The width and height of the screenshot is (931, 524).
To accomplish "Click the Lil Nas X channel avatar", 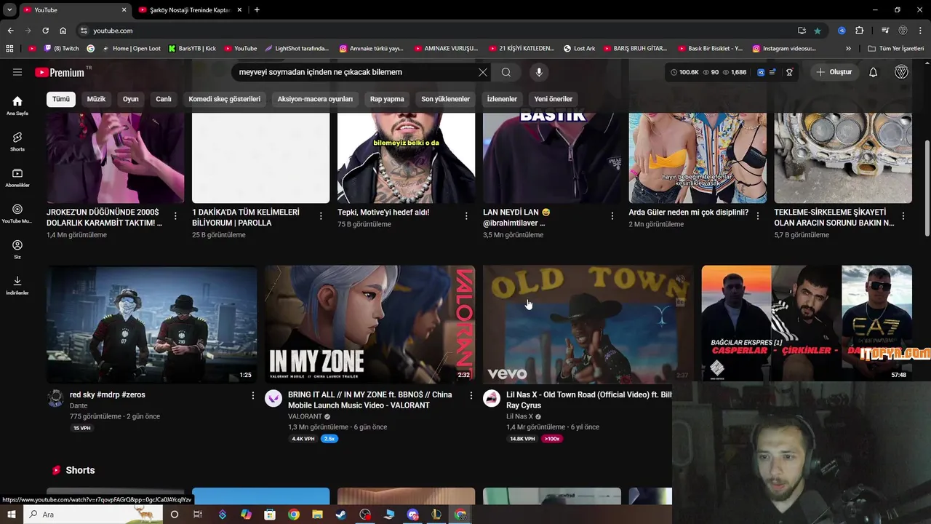I will click(492, 398).
